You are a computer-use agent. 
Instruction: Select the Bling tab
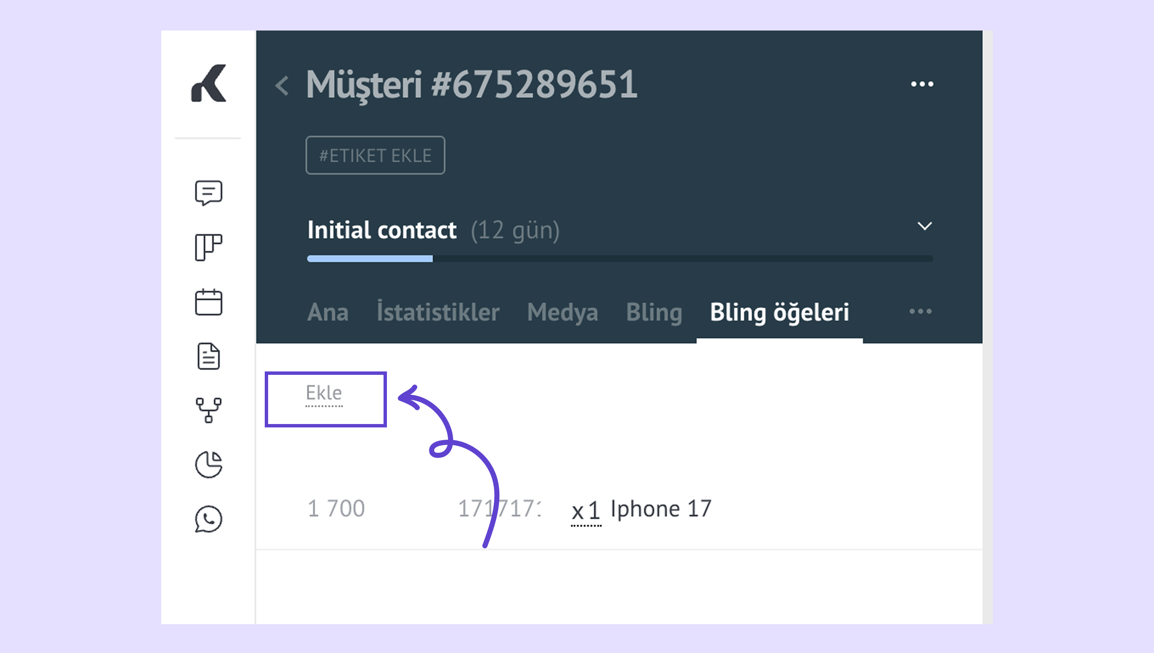654,312
